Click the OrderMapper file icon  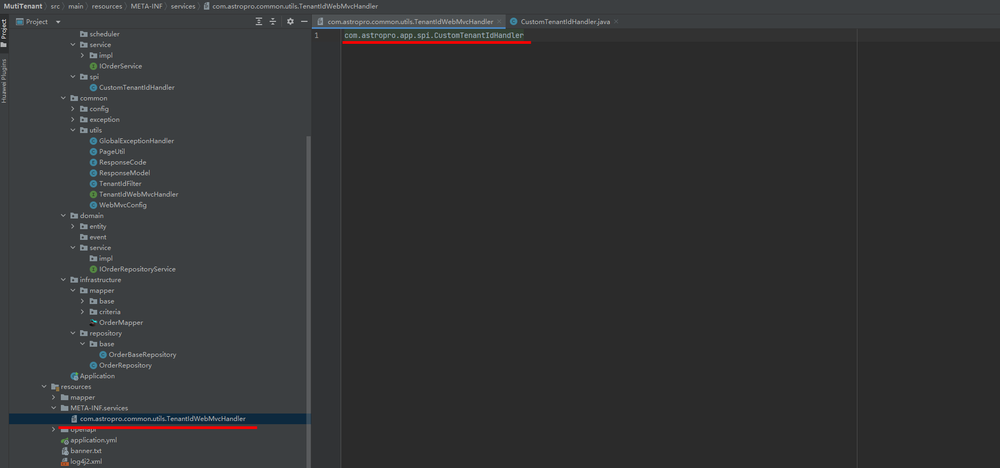click(93, 323)
